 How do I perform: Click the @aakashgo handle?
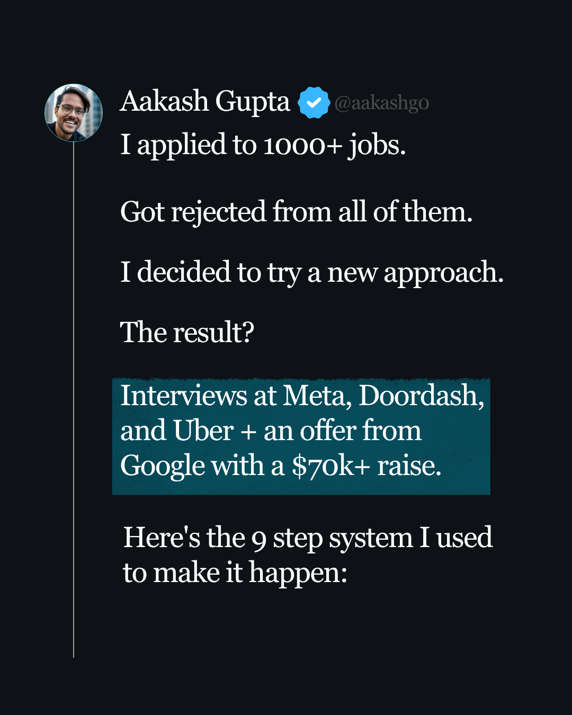(x=381, y=103)
